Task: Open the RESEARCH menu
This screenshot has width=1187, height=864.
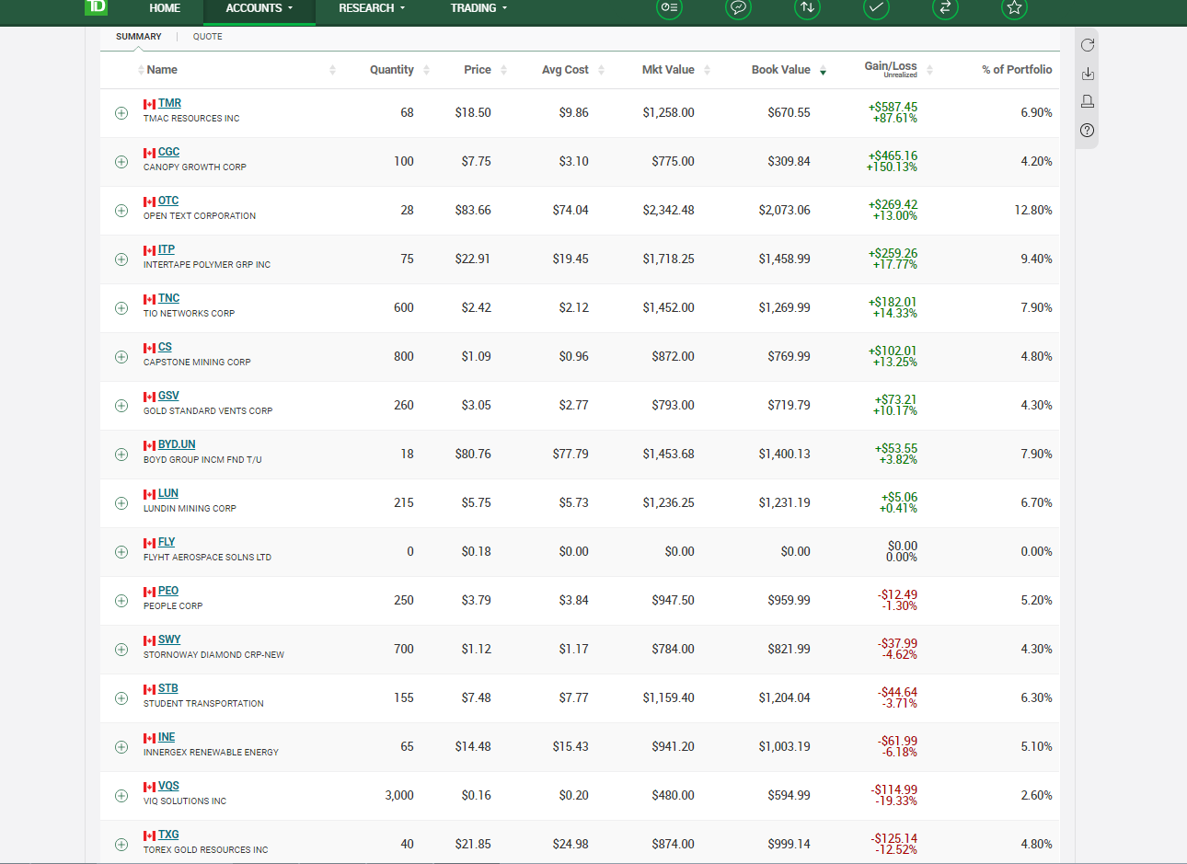Action: pos(370,8)
